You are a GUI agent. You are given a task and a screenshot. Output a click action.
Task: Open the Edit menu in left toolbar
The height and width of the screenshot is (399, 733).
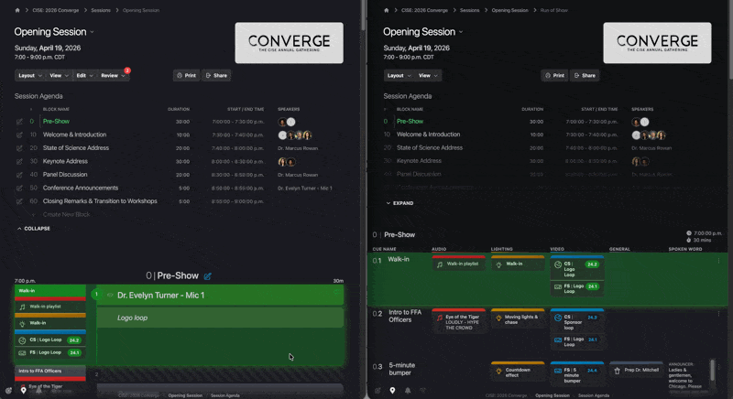coord(84,76)
